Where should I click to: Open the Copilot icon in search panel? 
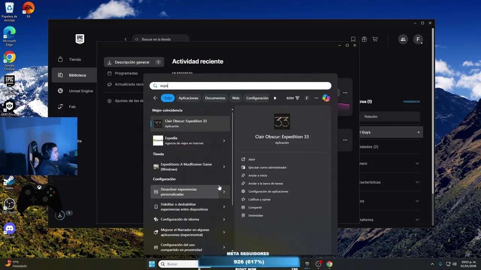326,98
